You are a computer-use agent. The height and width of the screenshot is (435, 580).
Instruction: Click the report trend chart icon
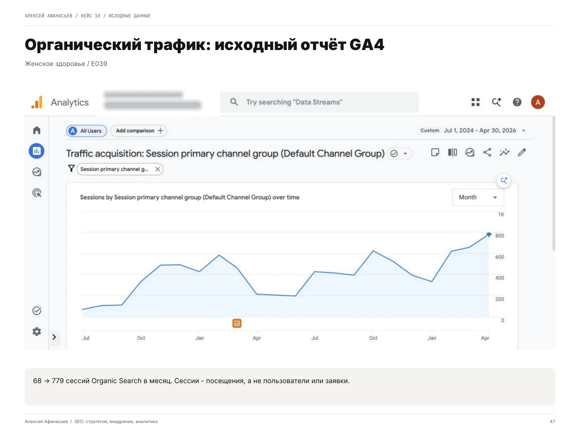[x=470, y=152]
